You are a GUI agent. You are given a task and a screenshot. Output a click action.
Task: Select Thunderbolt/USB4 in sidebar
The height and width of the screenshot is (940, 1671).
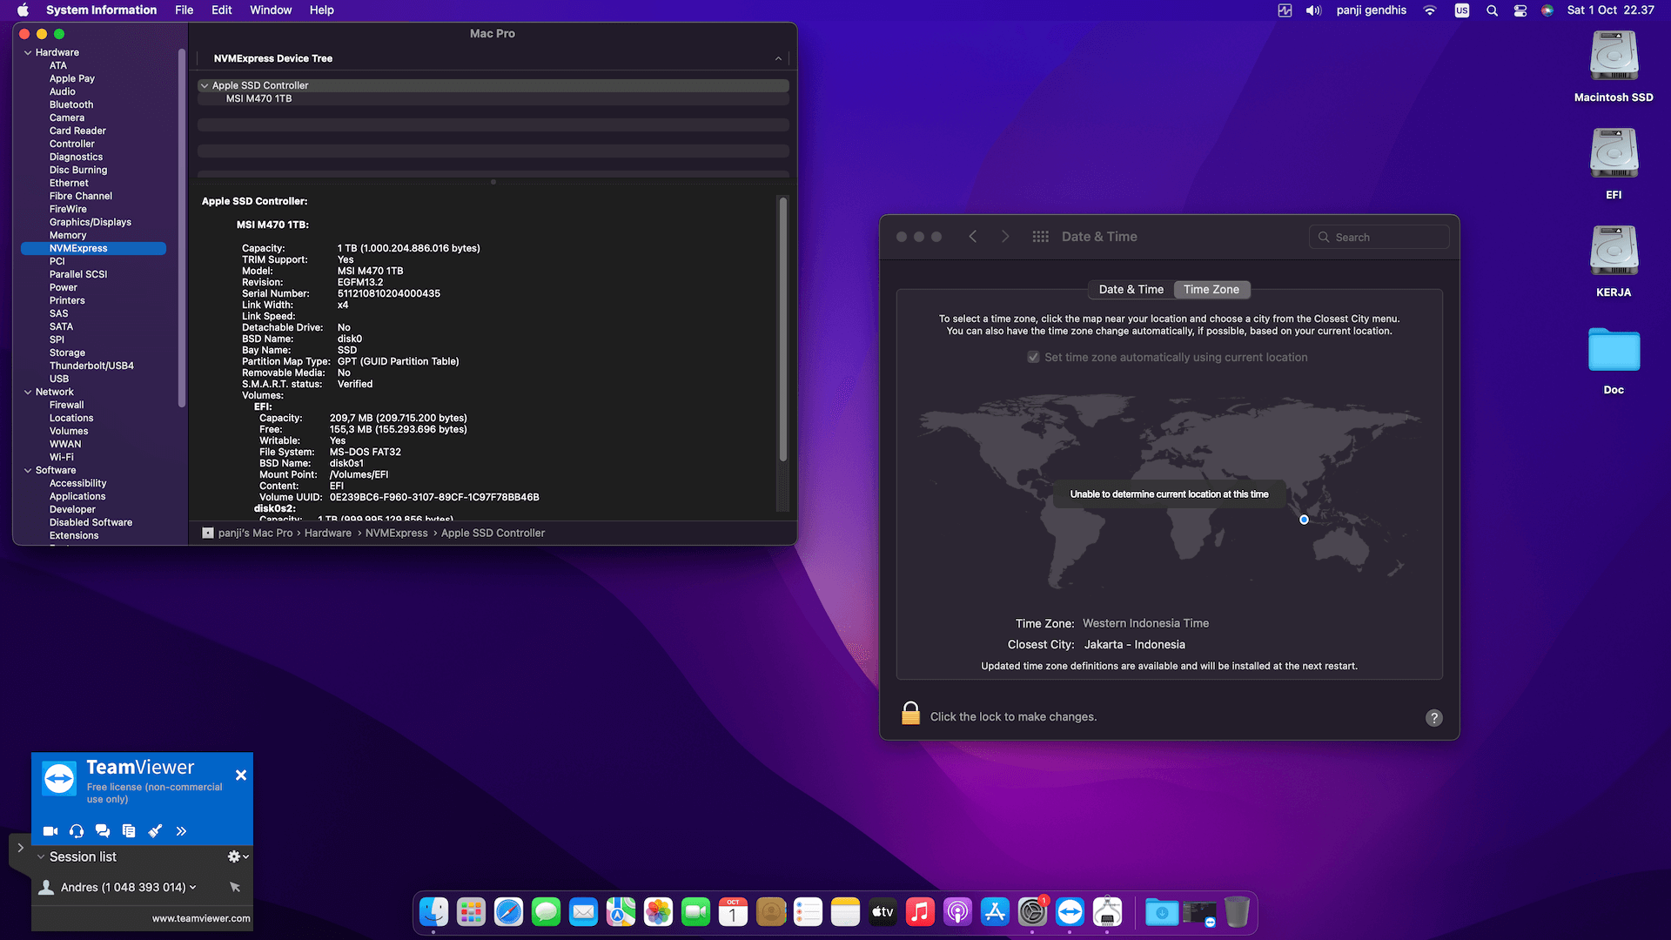[x=91, y=366]
